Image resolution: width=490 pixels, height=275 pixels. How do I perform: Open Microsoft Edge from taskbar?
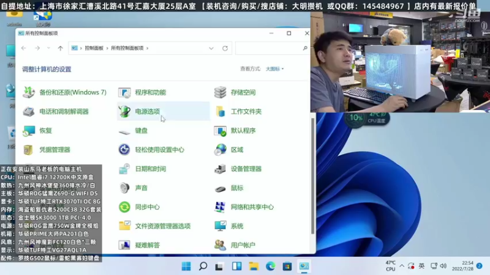(x=270, y=266)
